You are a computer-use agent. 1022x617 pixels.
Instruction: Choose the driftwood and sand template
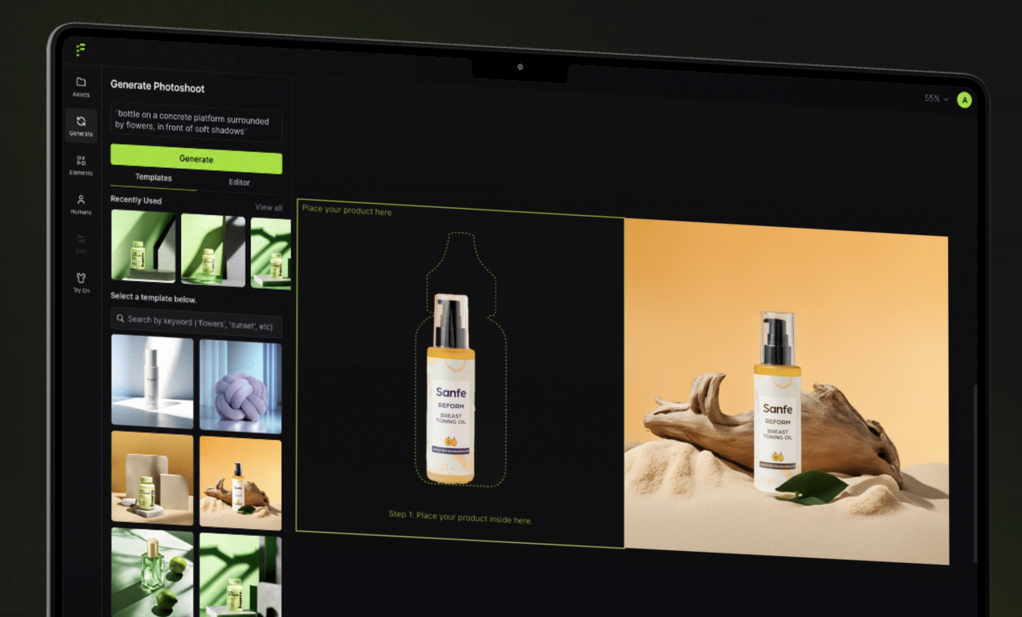pos(241,483)
